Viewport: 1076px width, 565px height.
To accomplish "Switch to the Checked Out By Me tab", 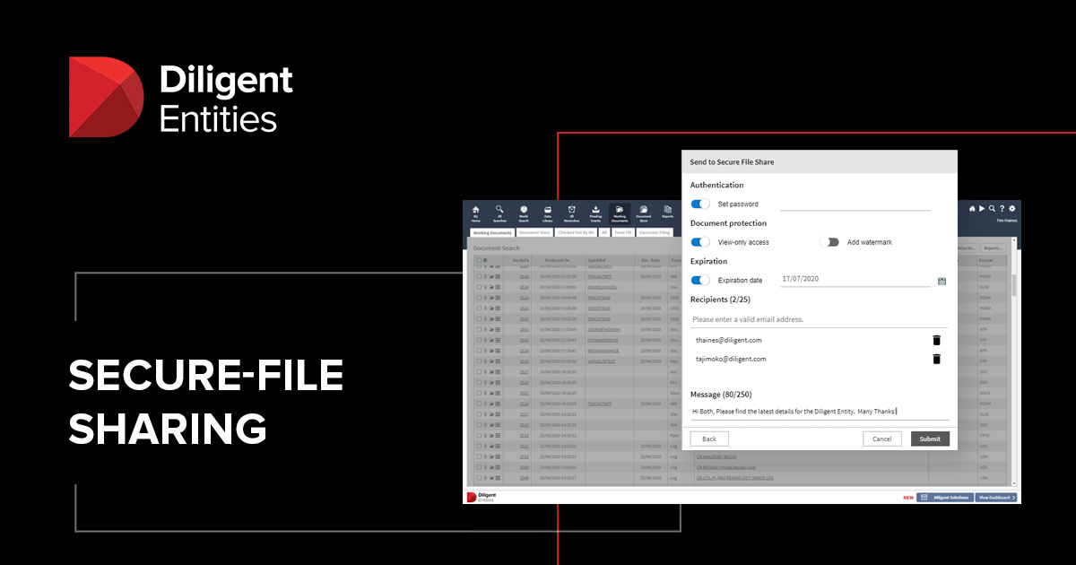I will (x=576, y=232).
